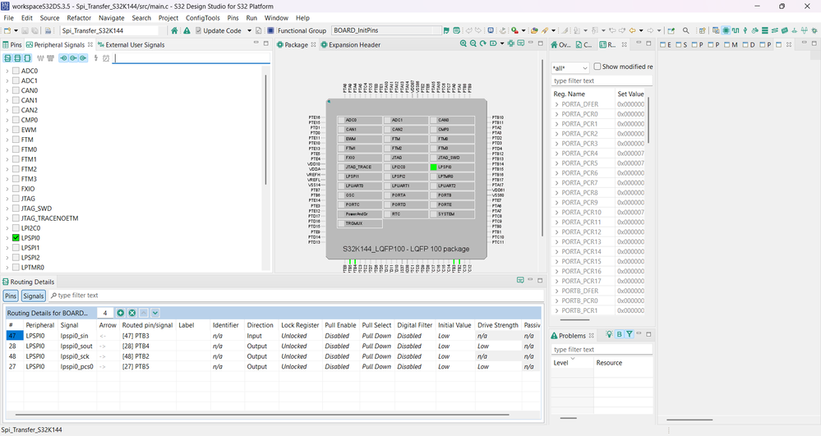Viewport: 821px width, 436px height.
Task: Check the LPI2C0 peripheral checkbox
Action: tap(16, 228)
